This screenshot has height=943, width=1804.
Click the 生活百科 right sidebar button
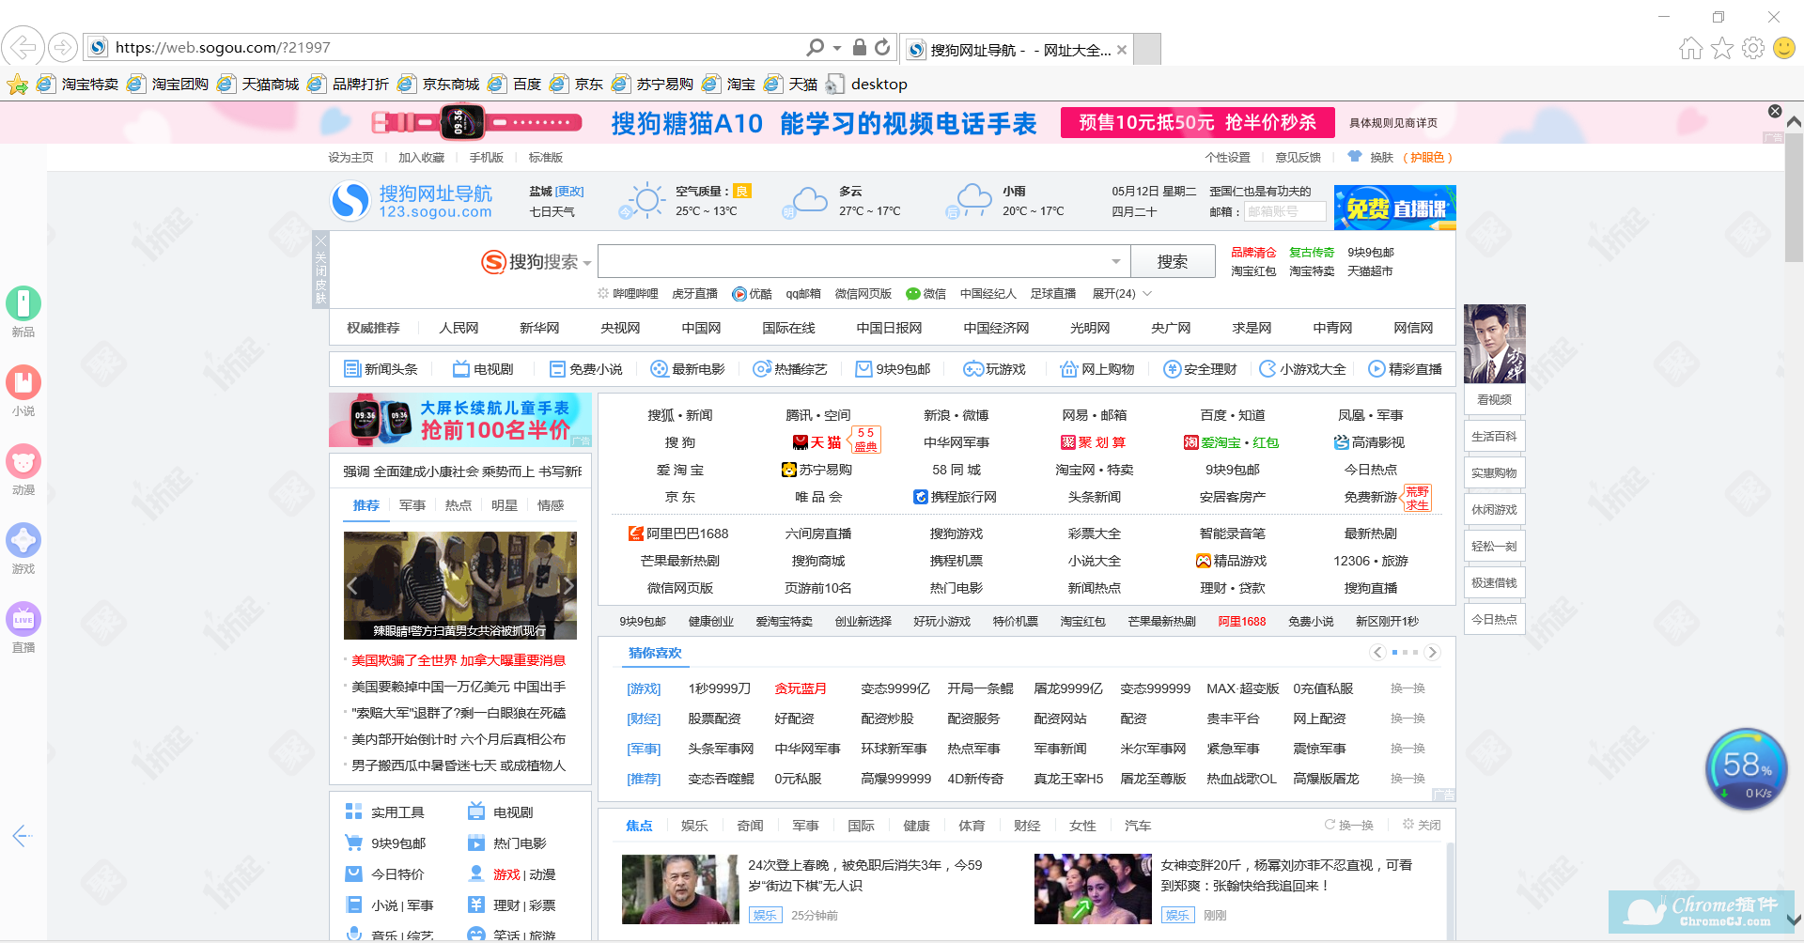[1494, 436]
